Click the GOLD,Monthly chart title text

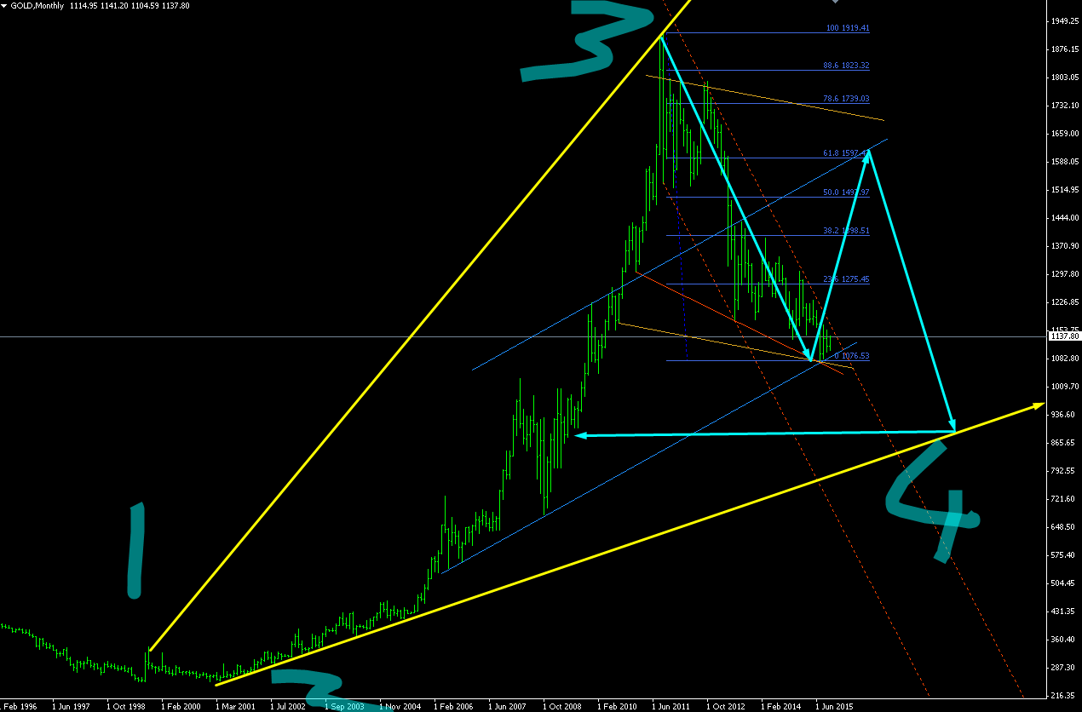pyautogui.click(x=37, y=5)
